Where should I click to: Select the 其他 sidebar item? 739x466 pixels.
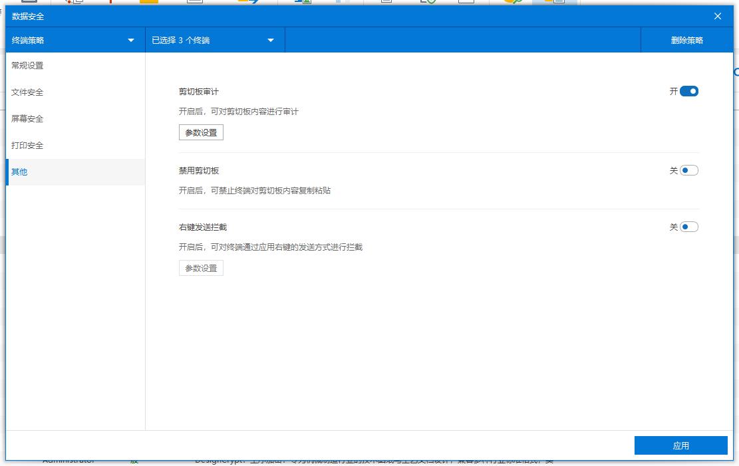75,172
